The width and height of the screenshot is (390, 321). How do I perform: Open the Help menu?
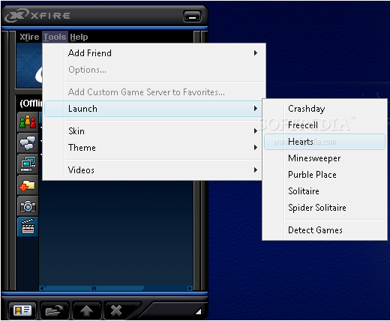point(79,37)
